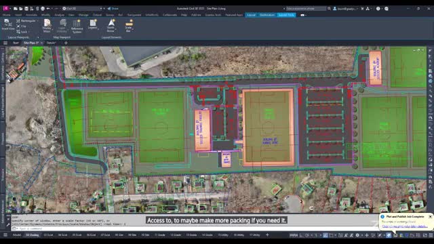Click the Share button in title bar

(x=113, y=9)
